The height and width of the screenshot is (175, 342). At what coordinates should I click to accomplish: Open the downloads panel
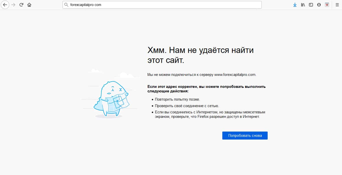click(x=295, y=5)
